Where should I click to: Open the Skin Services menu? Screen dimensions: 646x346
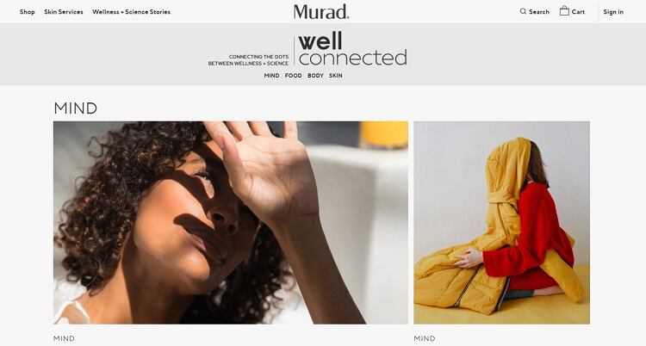click(x=64, y=12)
